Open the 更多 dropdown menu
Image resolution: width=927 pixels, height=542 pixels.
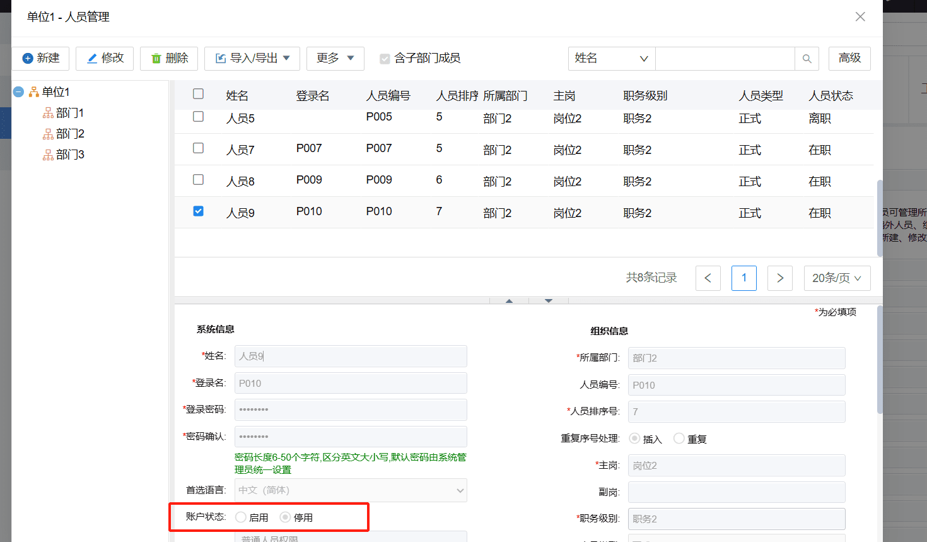(x=335, y=58)
